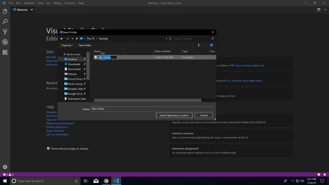The width and height of the screenshot is (329, 185).
Task: Open the Mail app on taskbar
Action: click(x=96, y=181)
